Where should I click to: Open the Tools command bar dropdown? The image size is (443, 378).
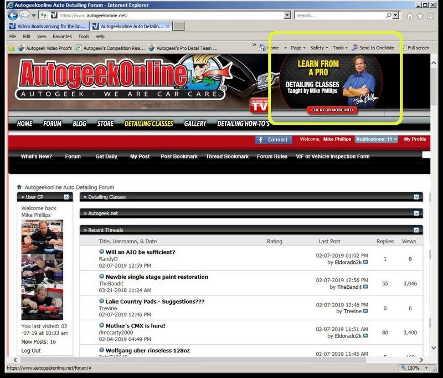point(340,48)
